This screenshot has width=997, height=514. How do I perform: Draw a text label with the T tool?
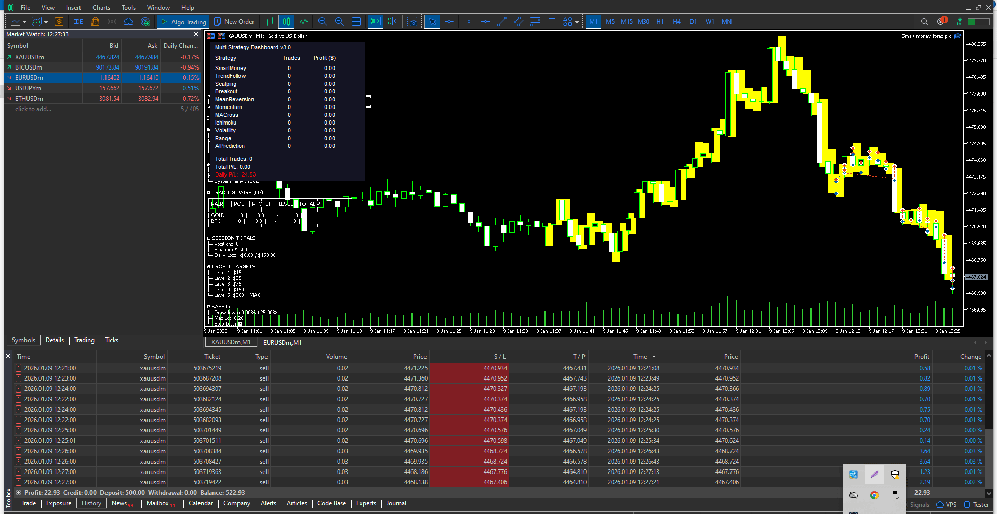(552, 22)
